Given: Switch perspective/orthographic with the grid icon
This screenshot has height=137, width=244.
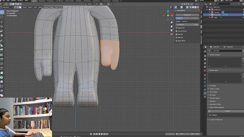Looking at the screenshot, I should [x=171, y=34].
